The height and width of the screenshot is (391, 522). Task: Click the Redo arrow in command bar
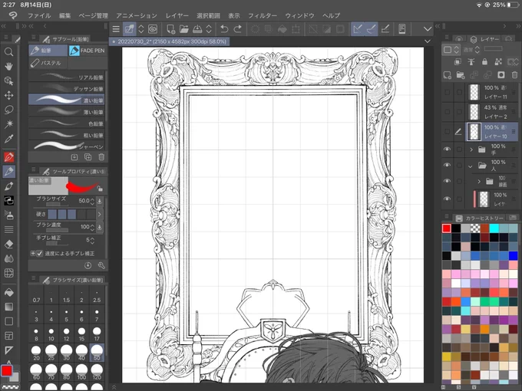click(x=237, y=29)
